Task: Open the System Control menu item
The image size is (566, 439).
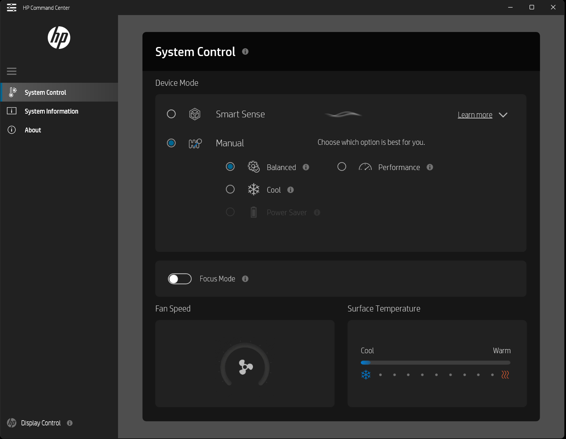Action: (x=59, y=92)
